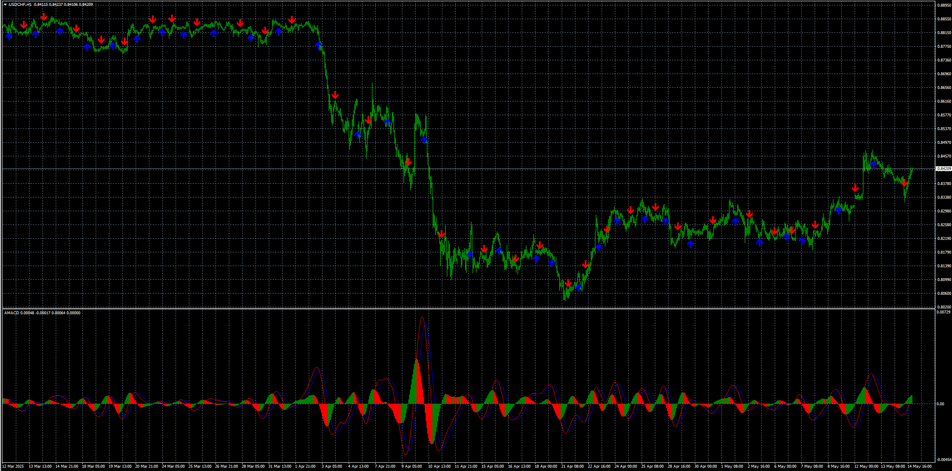Click the 13 May 08:00 time label
This screenshot has width=952, height=471.
(x=892, y=466)
